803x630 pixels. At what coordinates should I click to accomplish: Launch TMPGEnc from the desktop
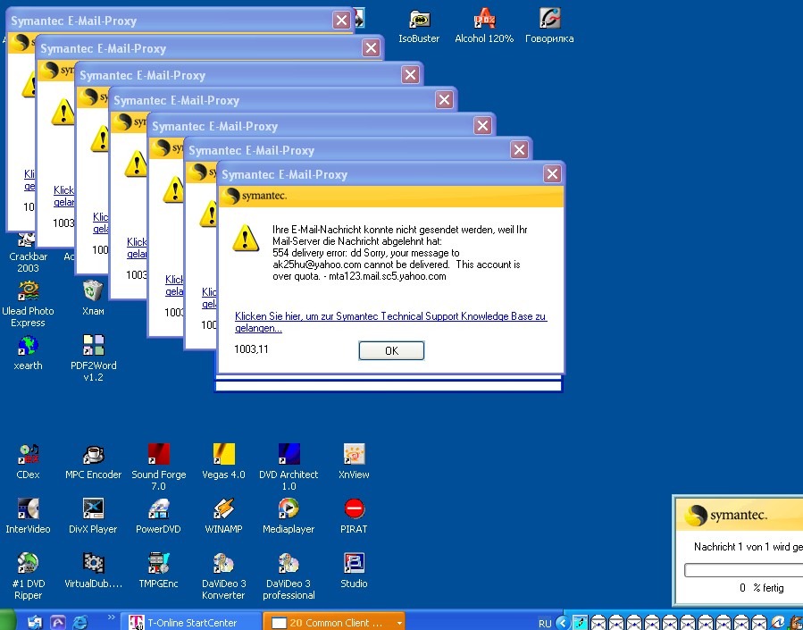click(158, 571)
